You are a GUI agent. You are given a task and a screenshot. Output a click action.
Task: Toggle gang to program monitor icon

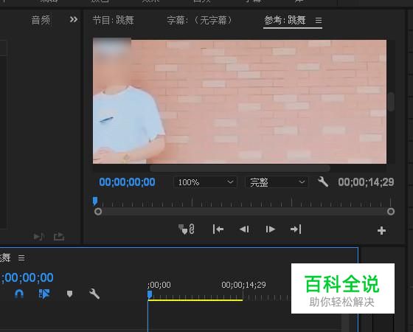(x=187, y=229)
